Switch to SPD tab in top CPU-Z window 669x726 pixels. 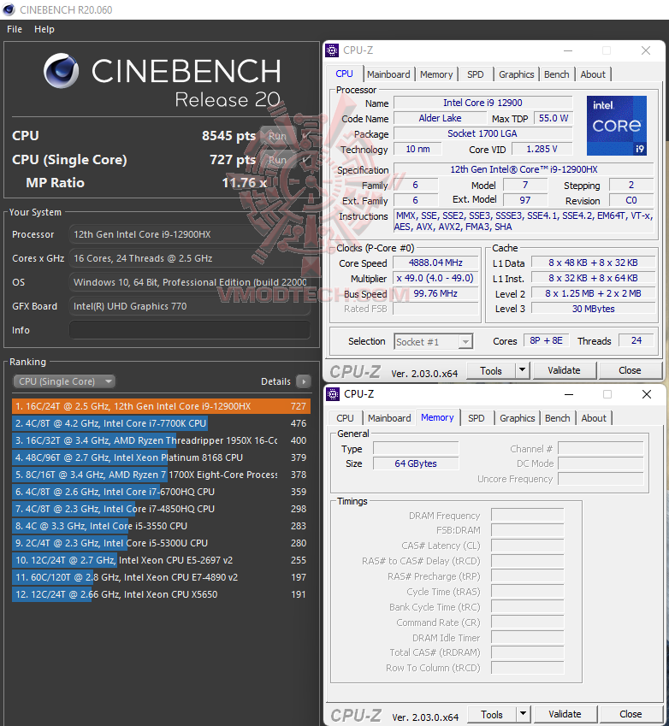click(476, 74)
